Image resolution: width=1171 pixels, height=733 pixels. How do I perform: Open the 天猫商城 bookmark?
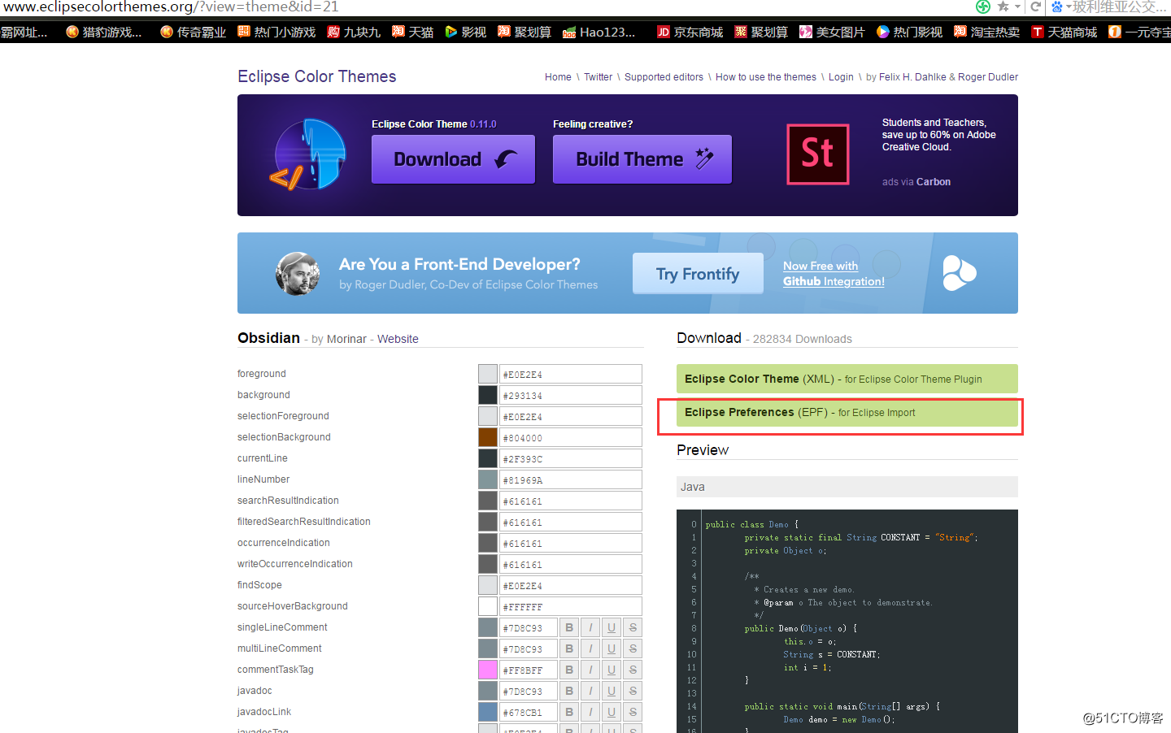(1064, 32)
